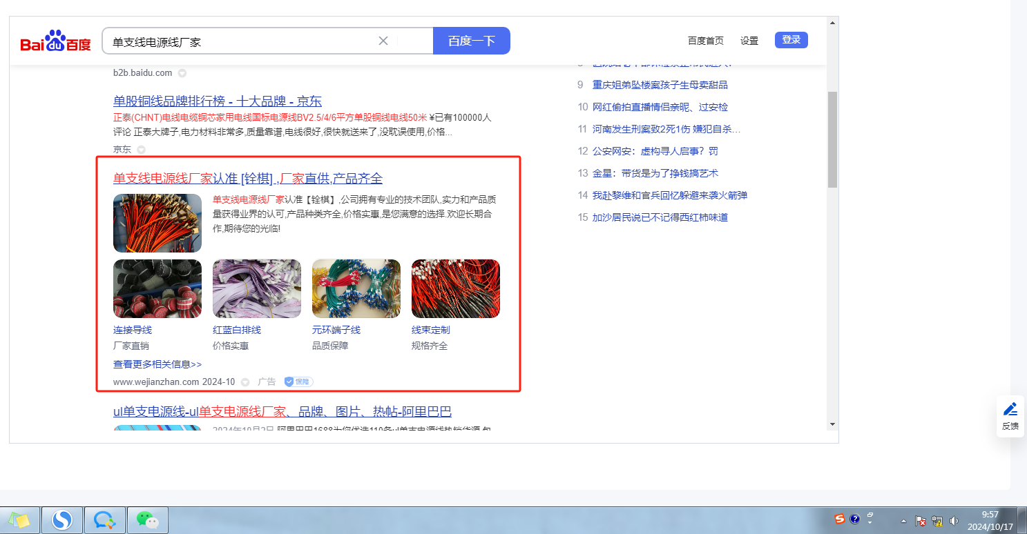1027x534 pixels.
Task: Expand dropdown arrow next to www.wejianzhan.com
Action: click(245, 382)
